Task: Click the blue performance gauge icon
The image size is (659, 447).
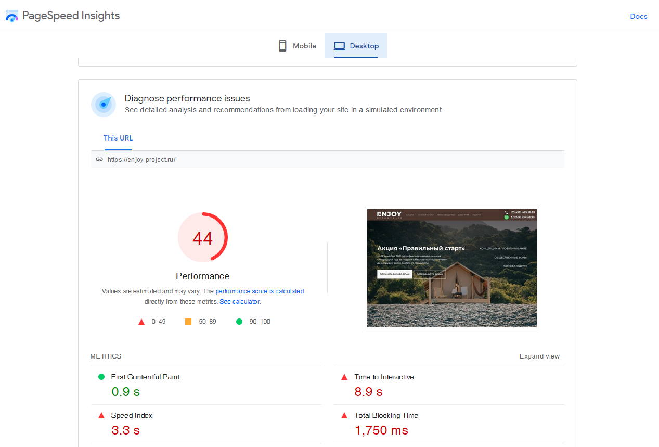Action: pos(104,105)
